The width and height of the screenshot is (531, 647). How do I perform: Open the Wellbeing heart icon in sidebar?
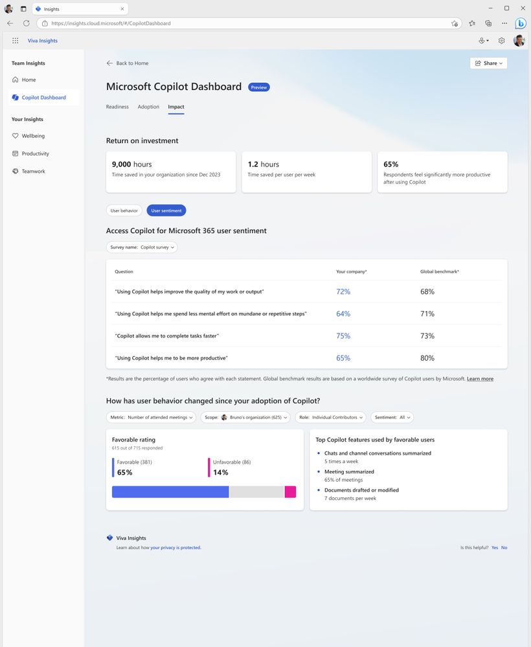pos(16,136)
